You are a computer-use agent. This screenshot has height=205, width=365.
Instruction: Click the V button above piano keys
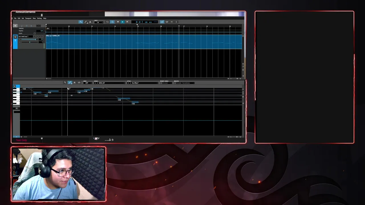point(15,86)
